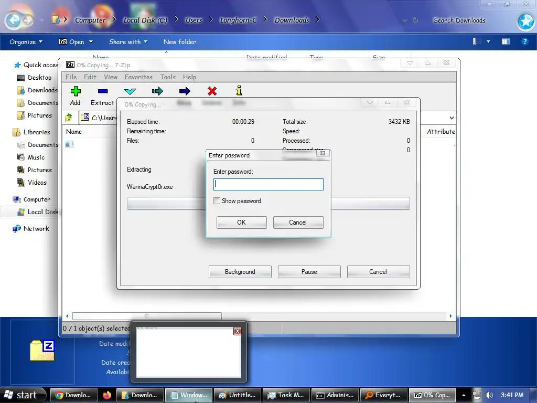The image size is (537, 403).
Task: Click New folder in Explorer toolbar
Action: 180,42
